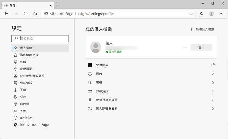This screenshot has height=139, width=228.
Task: Click the laptop icon beside 系統
Action: pos(16,111)
